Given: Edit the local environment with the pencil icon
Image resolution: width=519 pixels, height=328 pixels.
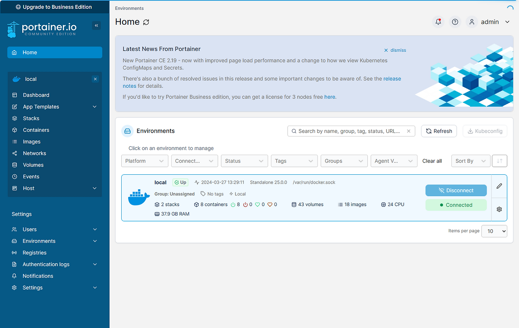Looking at the screenshot, I should 499,186.
